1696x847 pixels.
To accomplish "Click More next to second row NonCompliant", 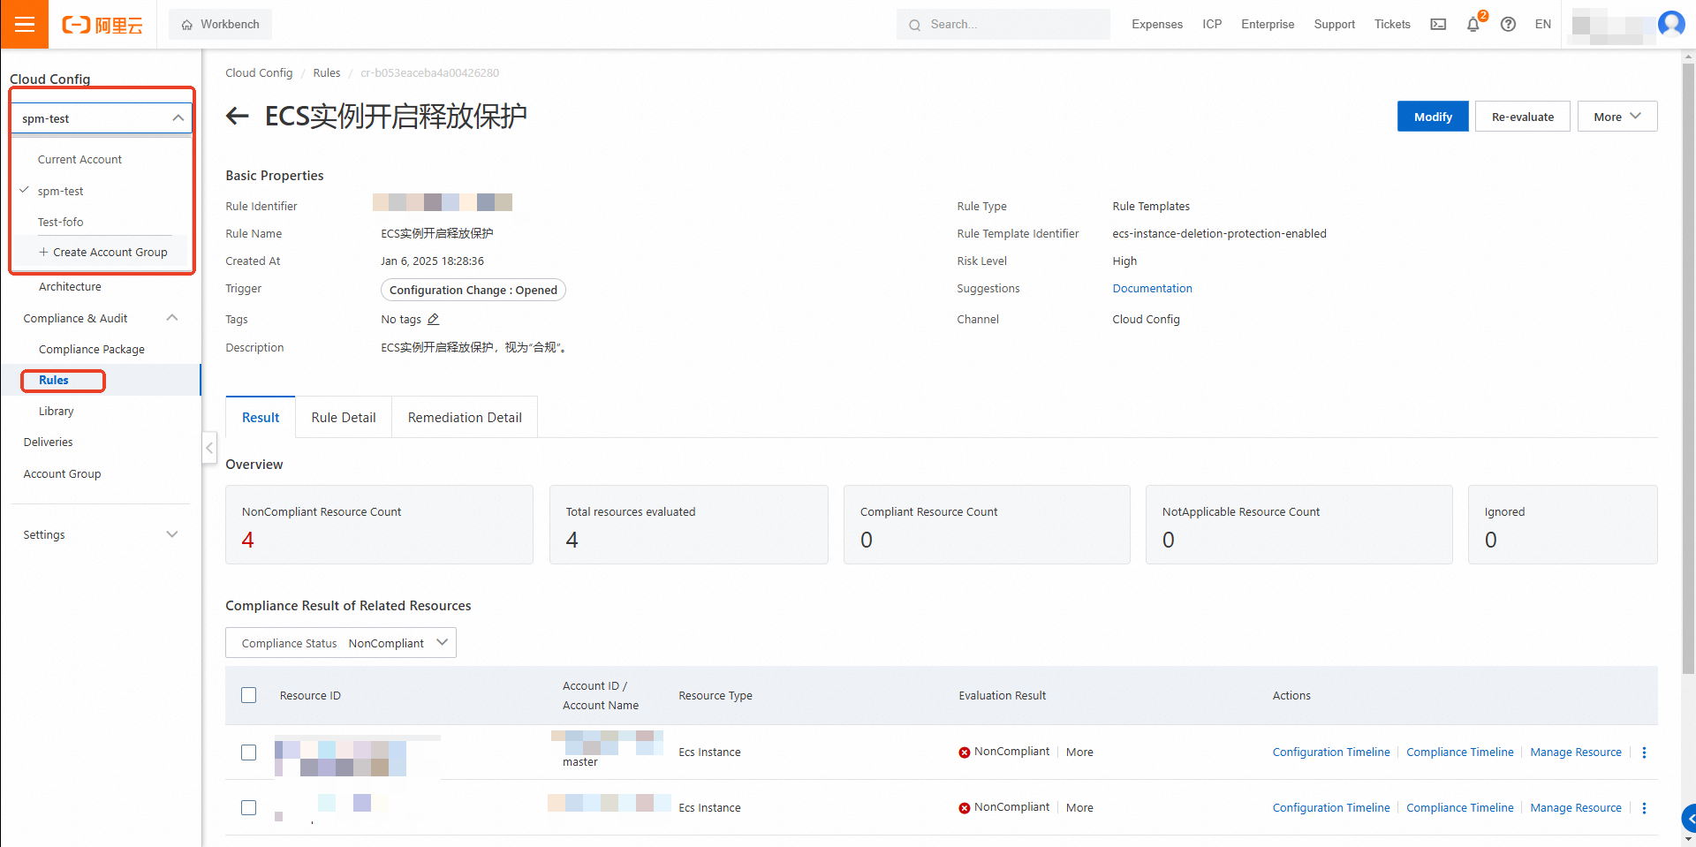I will coord(1079,808).
